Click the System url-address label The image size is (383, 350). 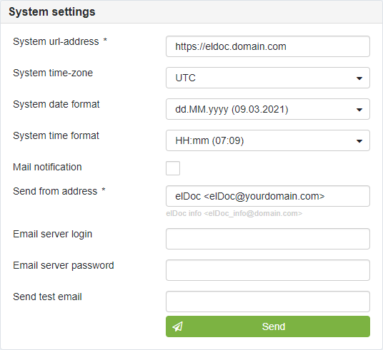56,41
